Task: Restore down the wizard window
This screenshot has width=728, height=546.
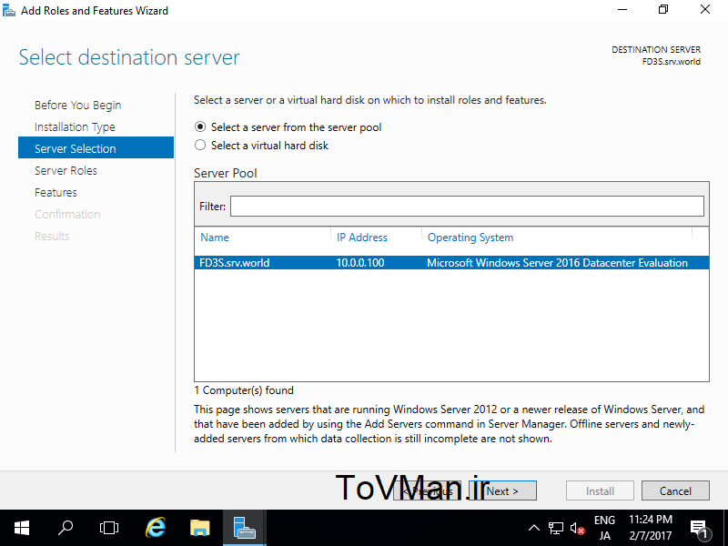Action: click(663, 10)
